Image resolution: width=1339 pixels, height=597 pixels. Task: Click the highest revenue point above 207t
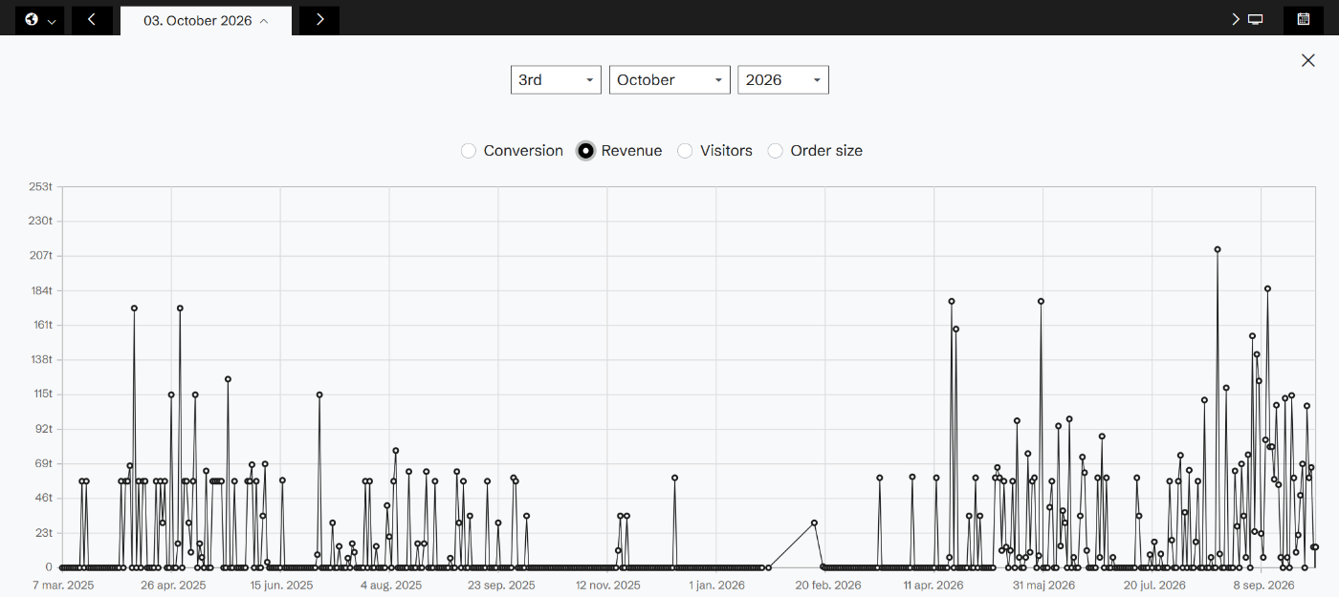click(x=1218, y=249)
